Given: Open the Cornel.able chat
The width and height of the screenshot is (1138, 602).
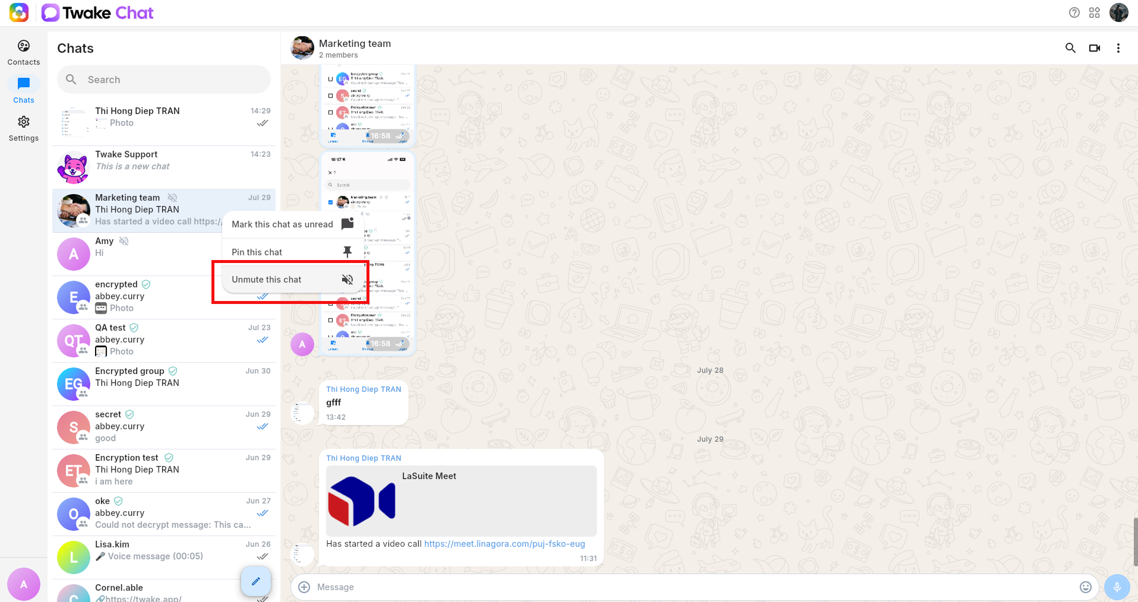Looking at the screenshot, I should coord(164,591).
